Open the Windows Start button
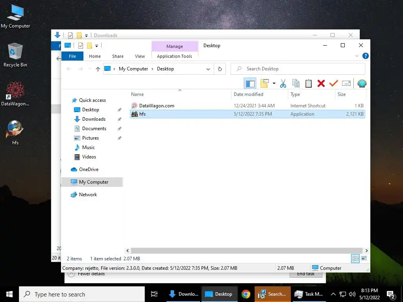403x302 pixels. [9, 294]
